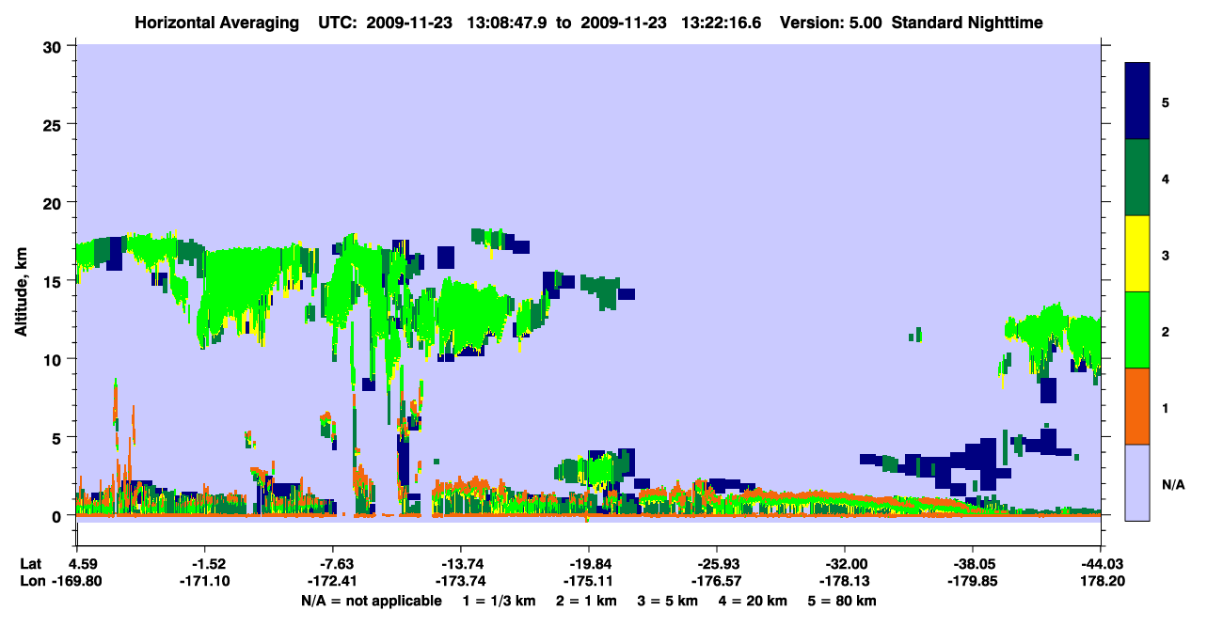Click the bright green colorbar segment labeled 2
This screenshot has width=1223, height=627.
[x=1137, y=330]
